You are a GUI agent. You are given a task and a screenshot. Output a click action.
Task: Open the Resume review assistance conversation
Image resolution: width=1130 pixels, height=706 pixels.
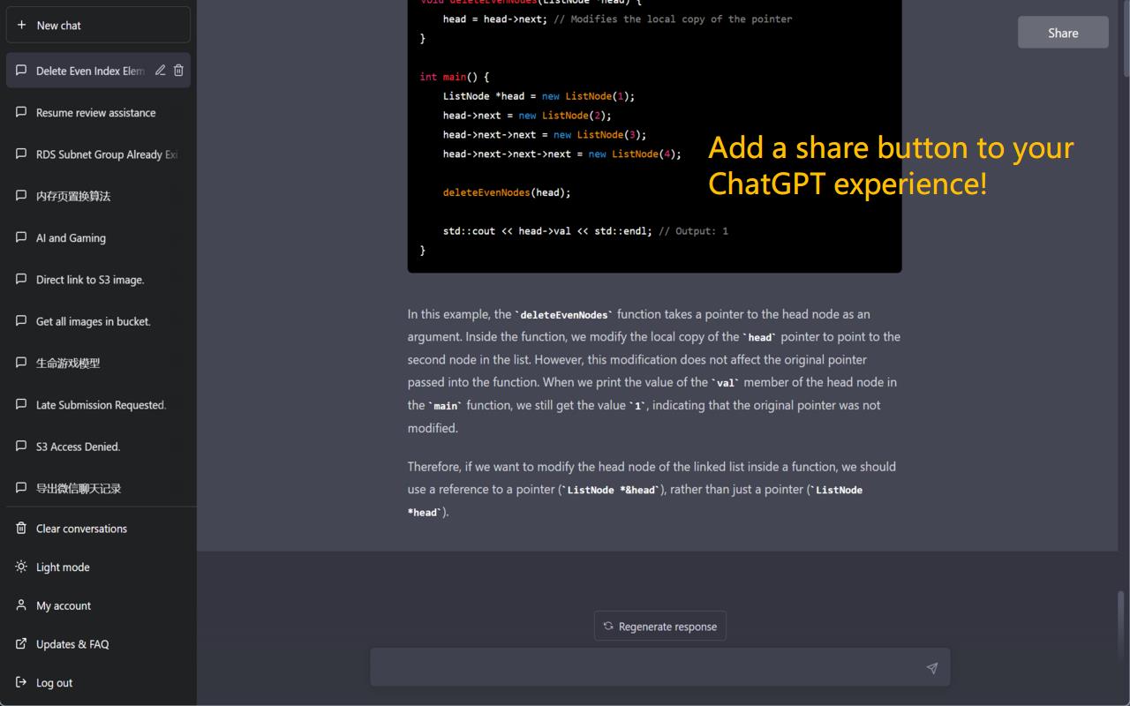pos(94,112)
